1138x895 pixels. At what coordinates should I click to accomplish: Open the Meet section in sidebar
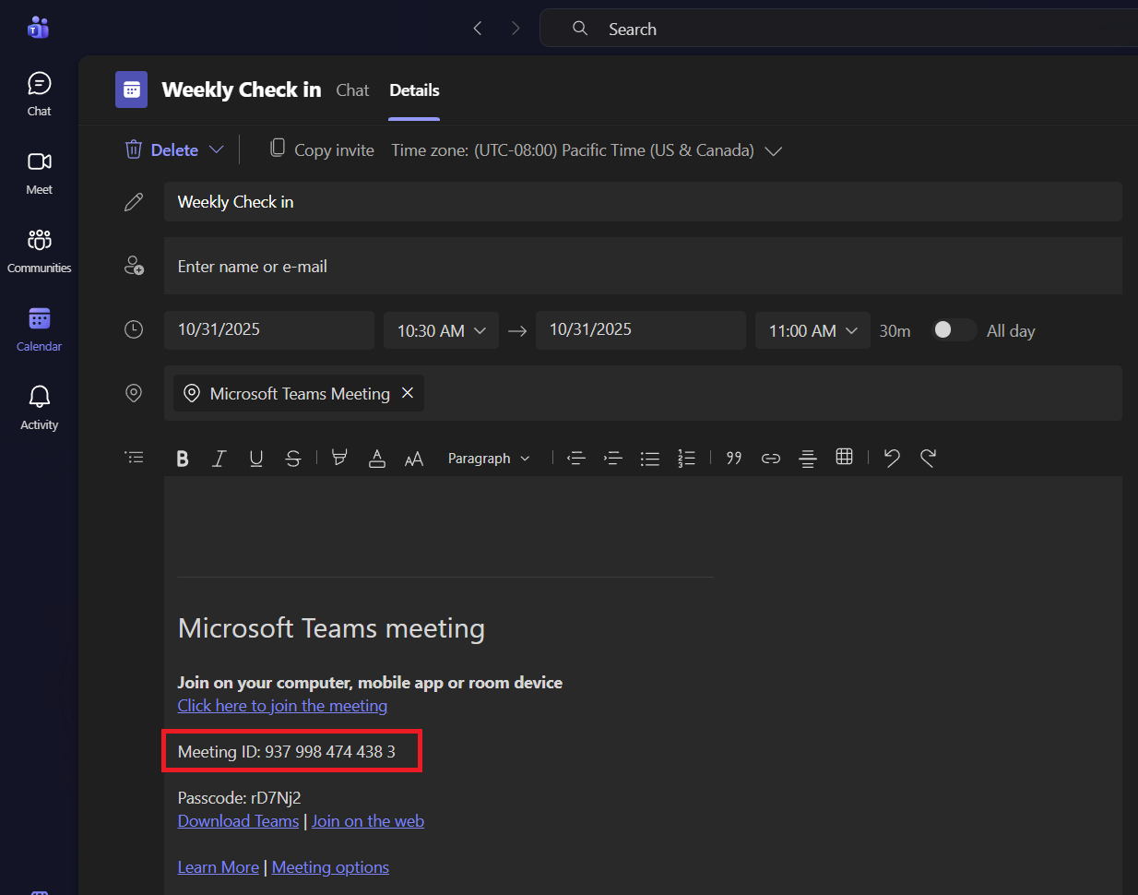(x=39, y=173)
